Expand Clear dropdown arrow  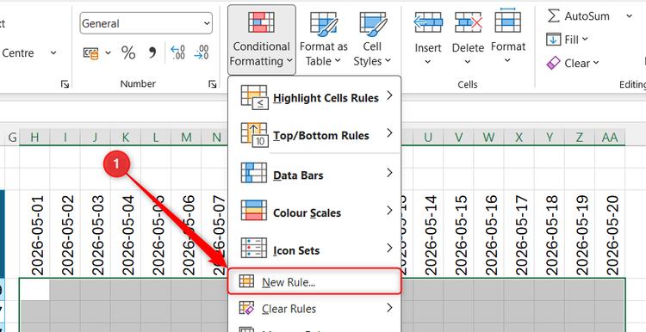[x=596, y=64]
